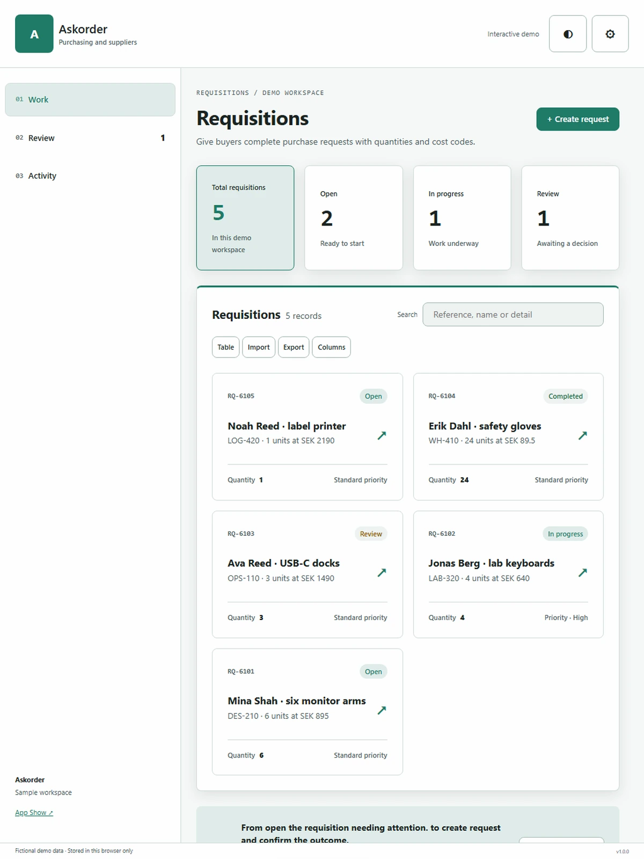
Task: Open the settings gear button
Action: [610, 34]
